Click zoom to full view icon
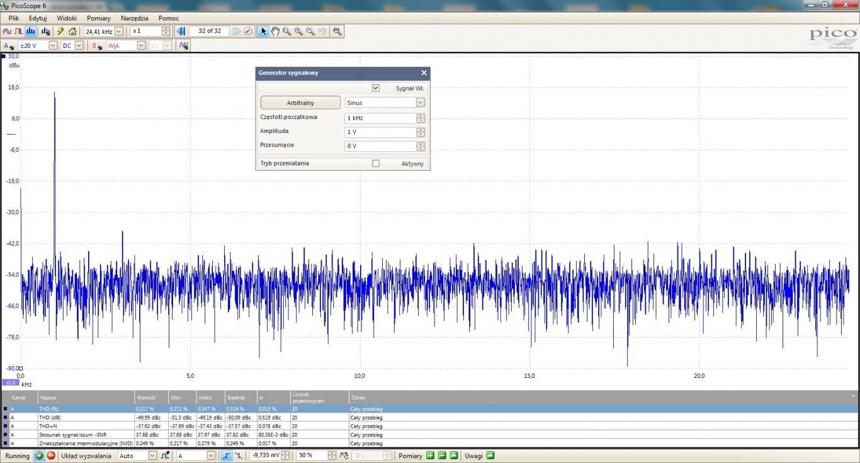Image resolution: width=860 pixels, height=463 pixels. coord(337,31)
